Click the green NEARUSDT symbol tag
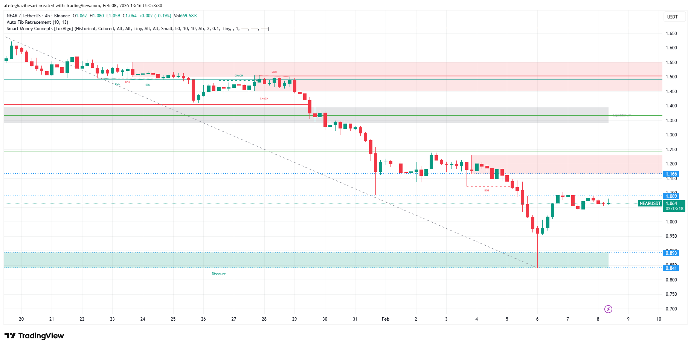The height and width of the screenshot is (347, 691). click(650, 203)
